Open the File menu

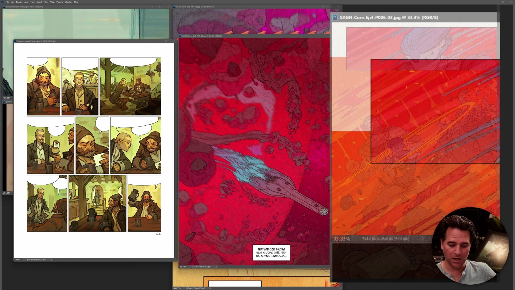(x=7, y=2)
